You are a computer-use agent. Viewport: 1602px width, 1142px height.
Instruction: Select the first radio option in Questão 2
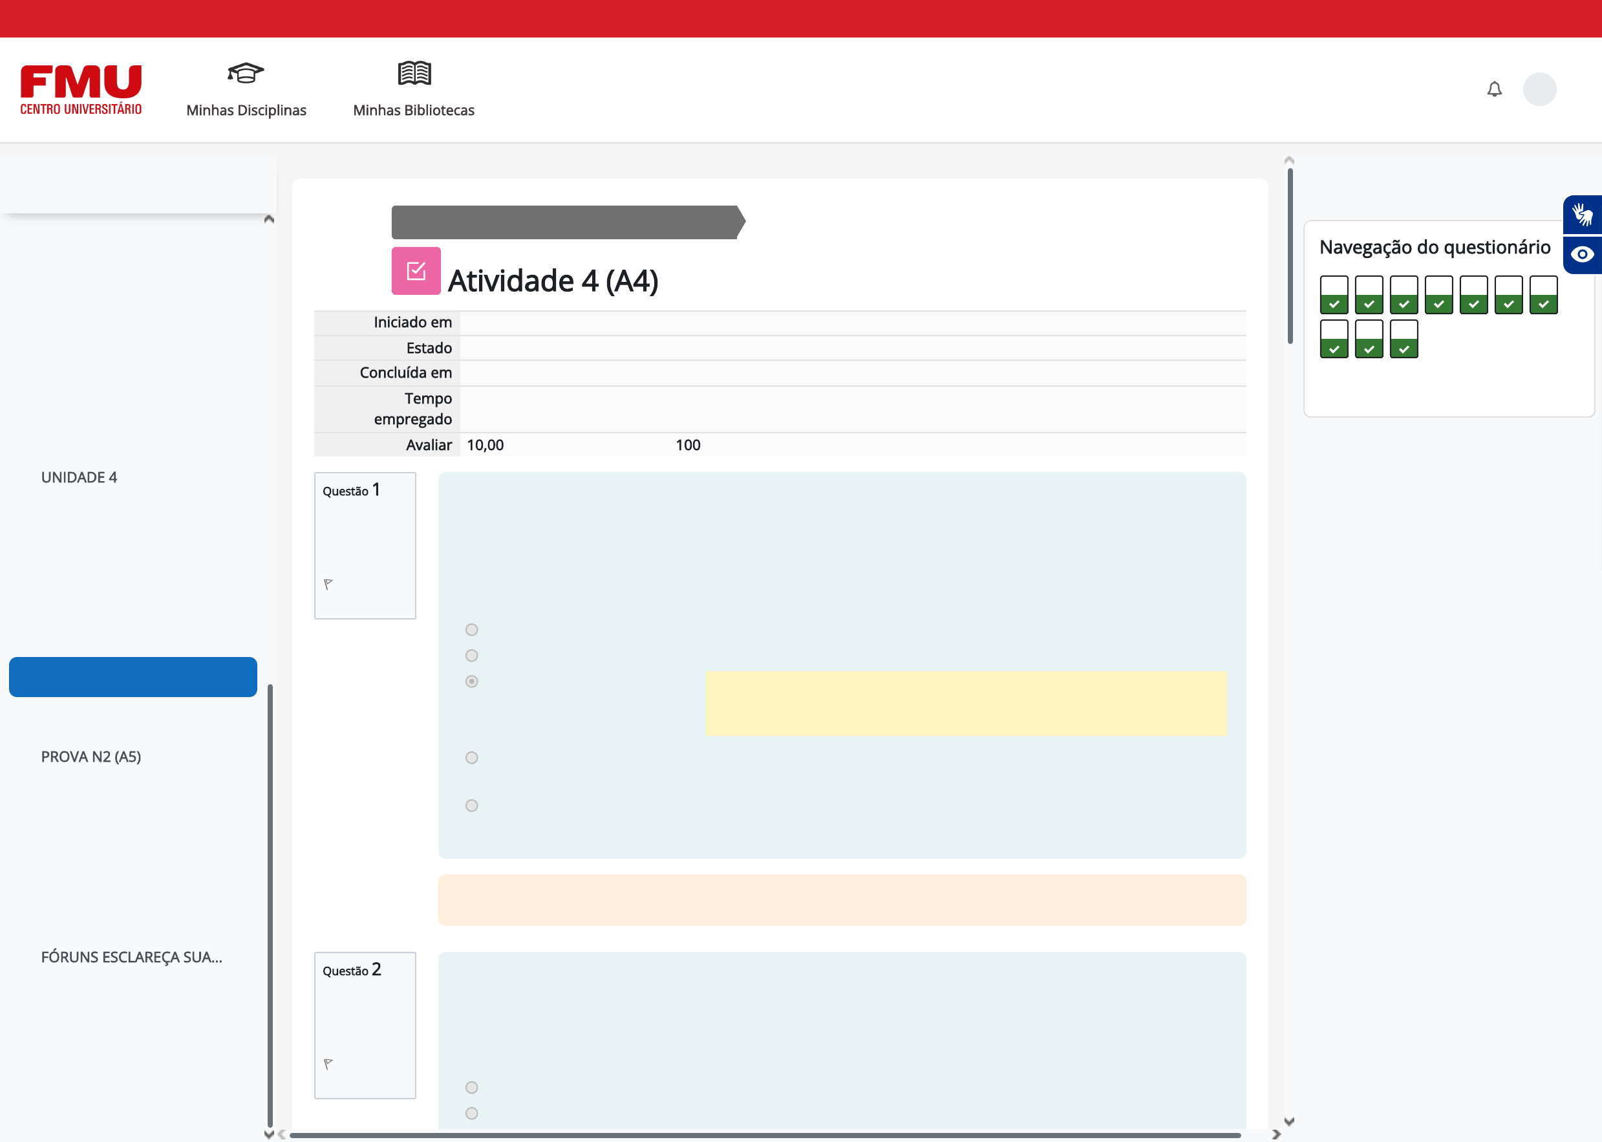tap(472, 1087)
